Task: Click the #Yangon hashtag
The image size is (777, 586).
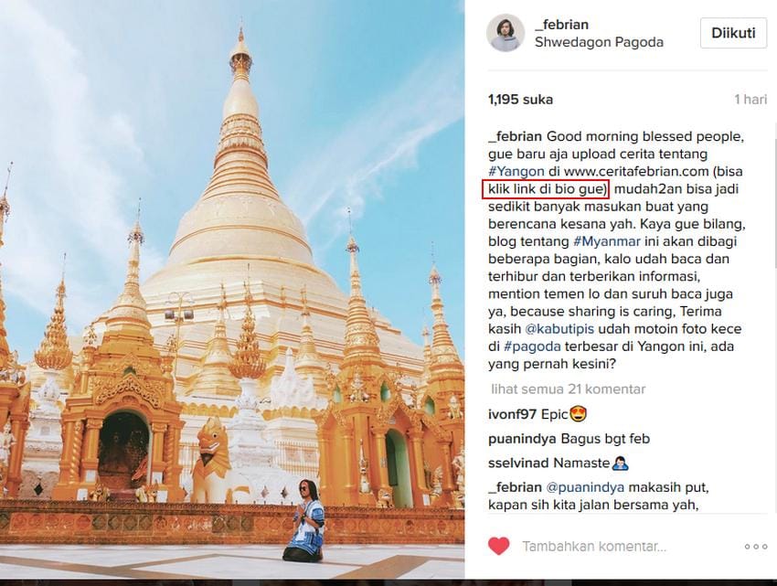Action: point(516,172)
